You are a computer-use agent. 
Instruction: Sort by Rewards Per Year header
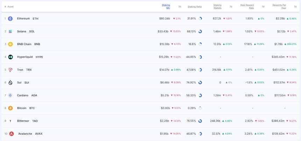(279, 6)
